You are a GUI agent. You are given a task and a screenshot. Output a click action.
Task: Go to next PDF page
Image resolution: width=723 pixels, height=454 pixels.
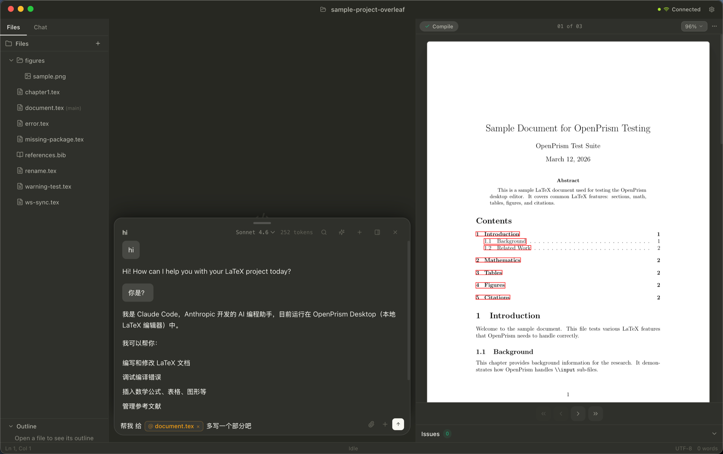(578, 413)
